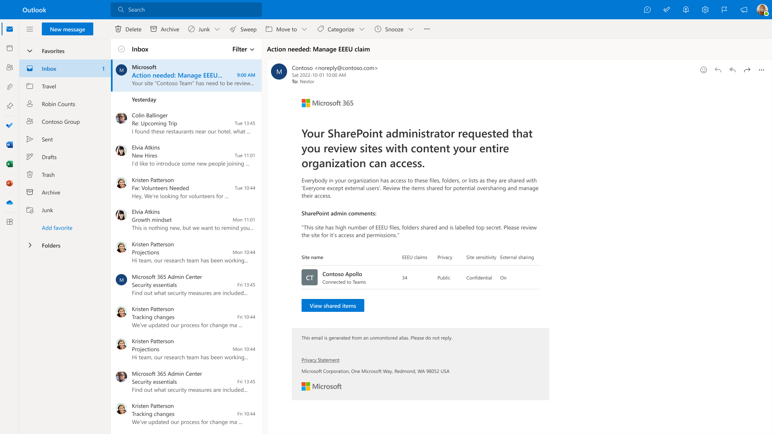This screenshot has width=772, height=434.
Task: Expand the Folders section
Action: click(x=29, y=246)
